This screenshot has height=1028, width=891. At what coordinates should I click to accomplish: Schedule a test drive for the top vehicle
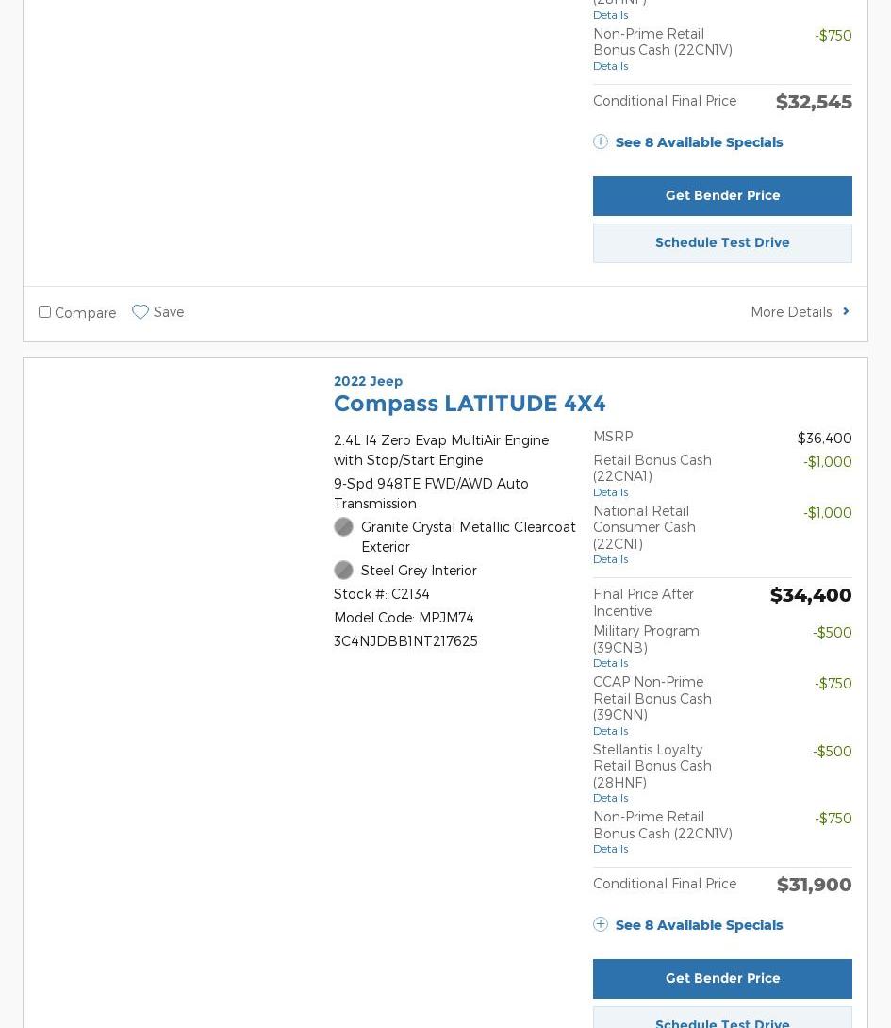coord(722,243)
